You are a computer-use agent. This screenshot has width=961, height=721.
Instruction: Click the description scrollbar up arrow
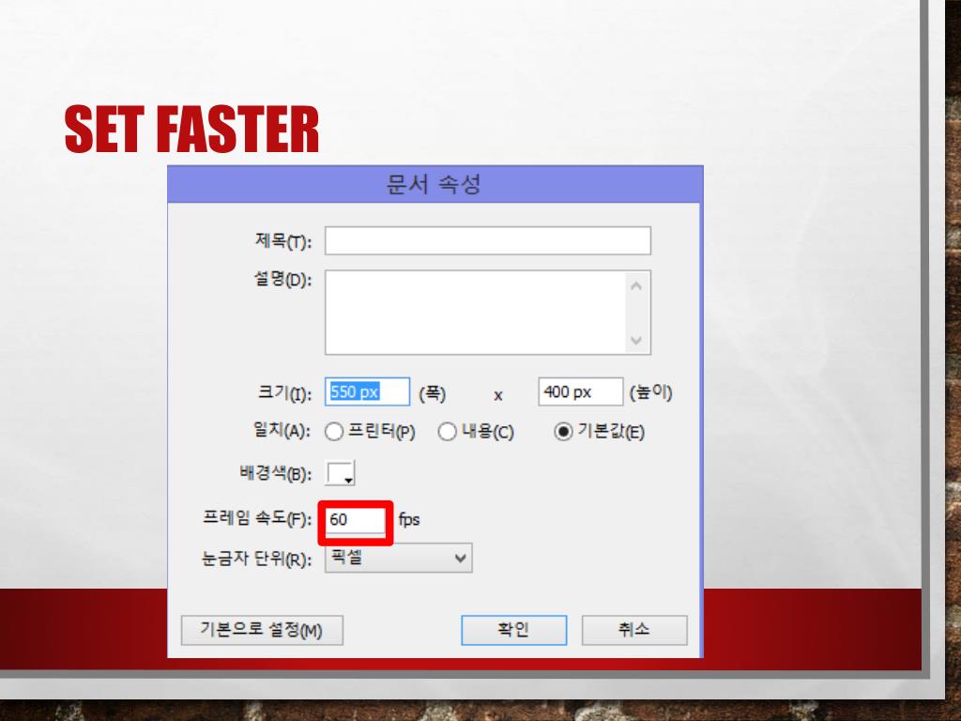tap(636, 286)
